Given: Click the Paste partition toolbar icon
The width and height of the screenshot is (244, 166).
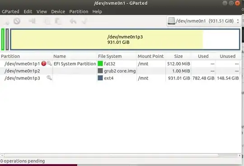Looking at the screenshot, I should coord(58,21).
